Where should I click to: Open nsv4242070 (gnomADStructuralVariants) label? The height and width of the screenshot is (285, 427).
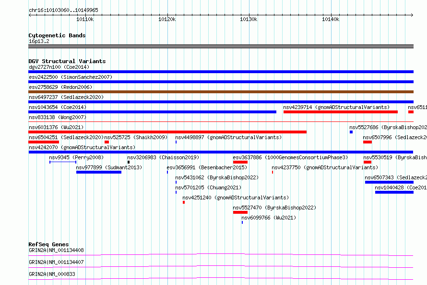click(x=82, y=147)
